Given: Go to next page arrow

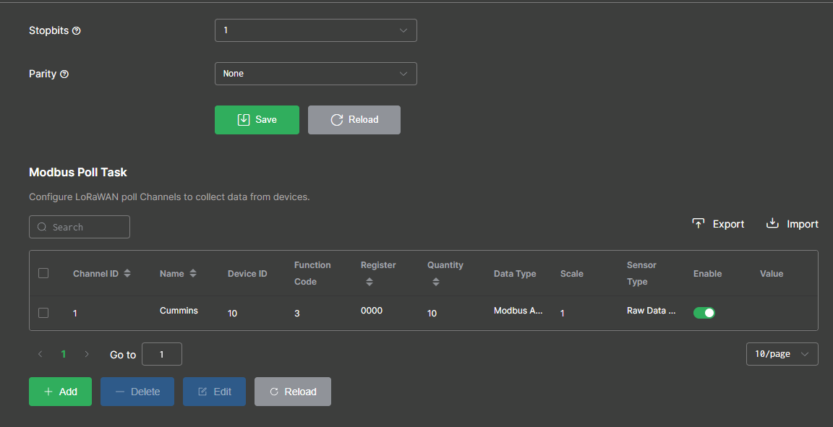Looking at the screenshot, I should [87, 354].
